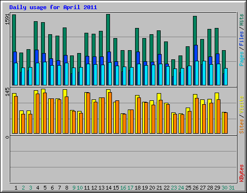
Task: Click day 19 on the x-axis
Action: (145, 188)
